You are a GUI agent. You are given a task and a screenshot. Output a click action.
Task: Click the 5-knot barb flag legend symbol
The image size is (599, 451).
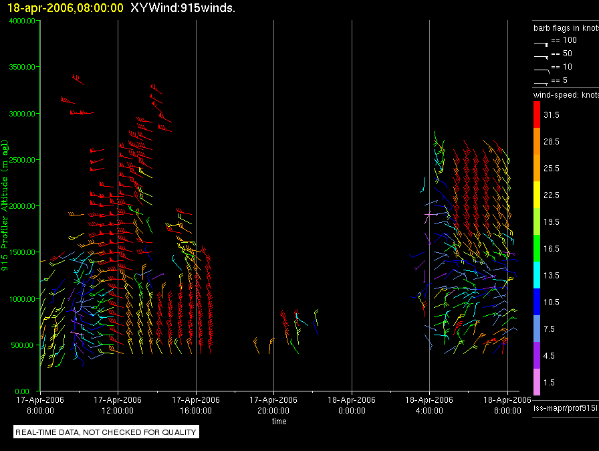tap(541, 83)
